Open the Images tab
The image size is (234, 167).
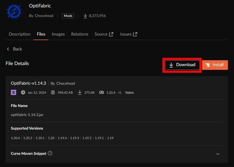(58, 34)
